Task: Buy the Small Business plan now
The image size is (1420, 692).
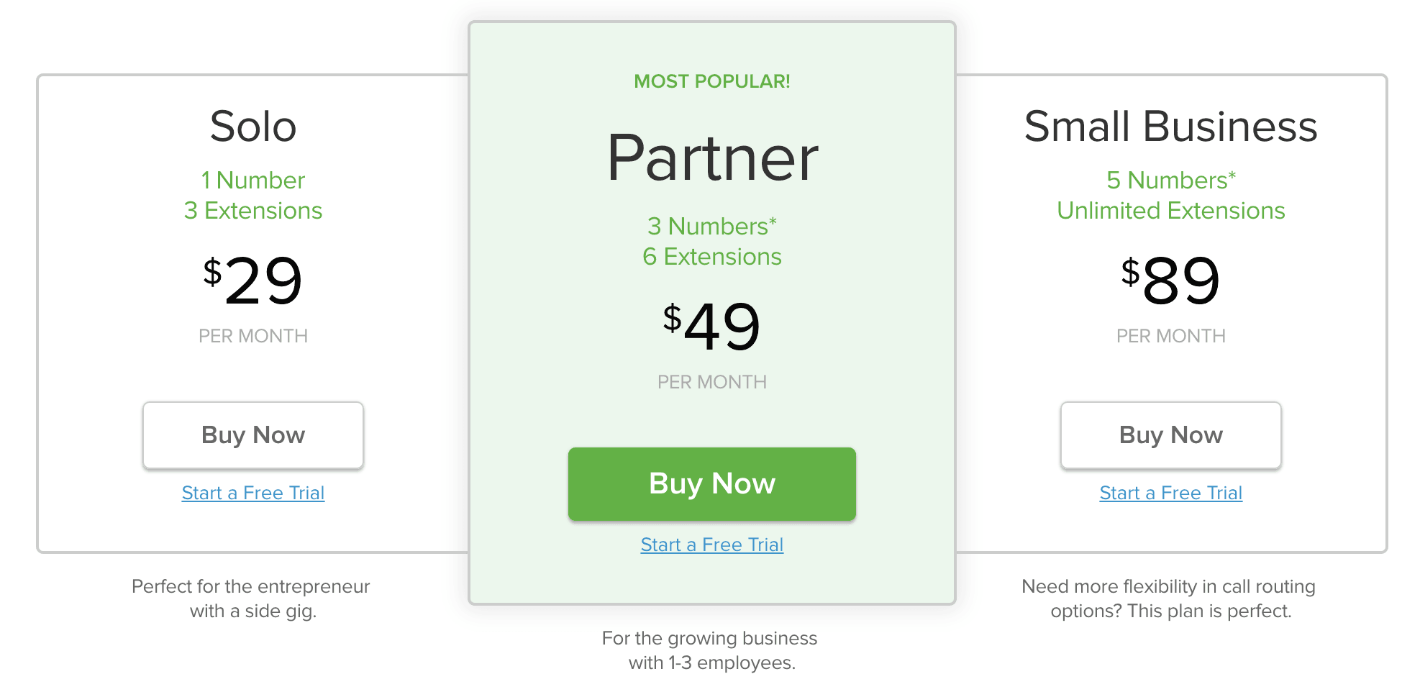Action: pyautogui.click(x=1171, y=435)
